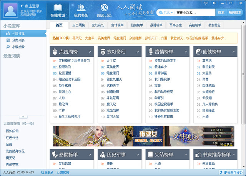Expand 历史军事 list with its arrow
Image resolution: width=246 pixels, height=176 pixels.
pos(138,154)
